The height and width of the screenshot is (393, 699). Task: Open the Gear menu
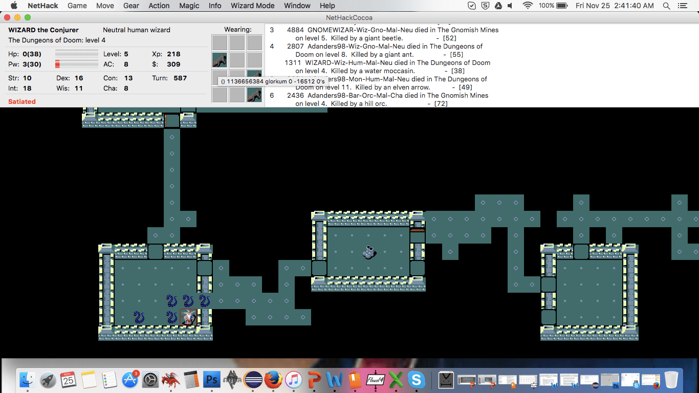(132, 6)
